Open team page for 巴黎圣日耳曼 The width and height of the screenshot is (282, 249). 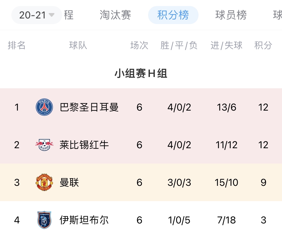[x=89, y=107]
